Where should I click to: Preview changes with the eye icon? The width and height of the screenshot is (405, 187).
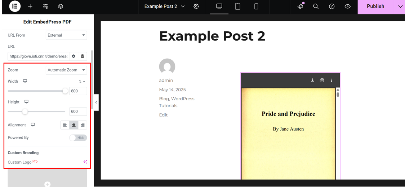coord(347,6)
